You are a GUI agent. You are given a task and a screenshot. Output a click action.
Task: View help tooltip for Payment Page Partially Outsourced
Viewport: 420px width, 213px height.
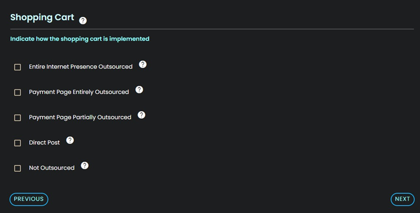141,115
